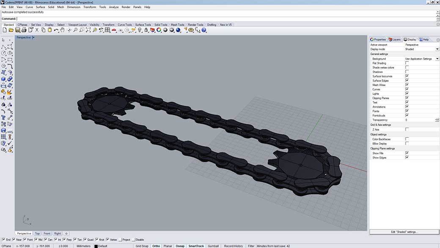Click the Array grid icon in sidebar
The image size is (440, 248).
coord(3,137)
